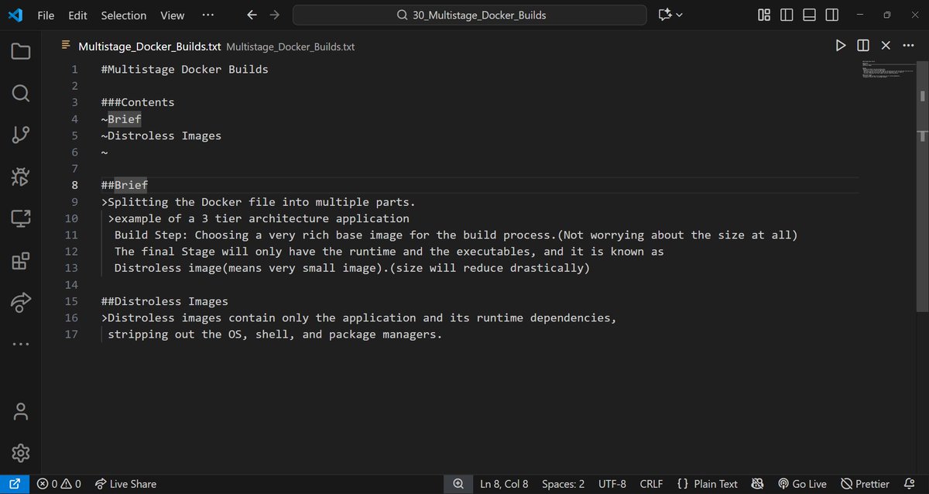Click the '###Contents' line
929x494 pixels.
tap(138, 102)
